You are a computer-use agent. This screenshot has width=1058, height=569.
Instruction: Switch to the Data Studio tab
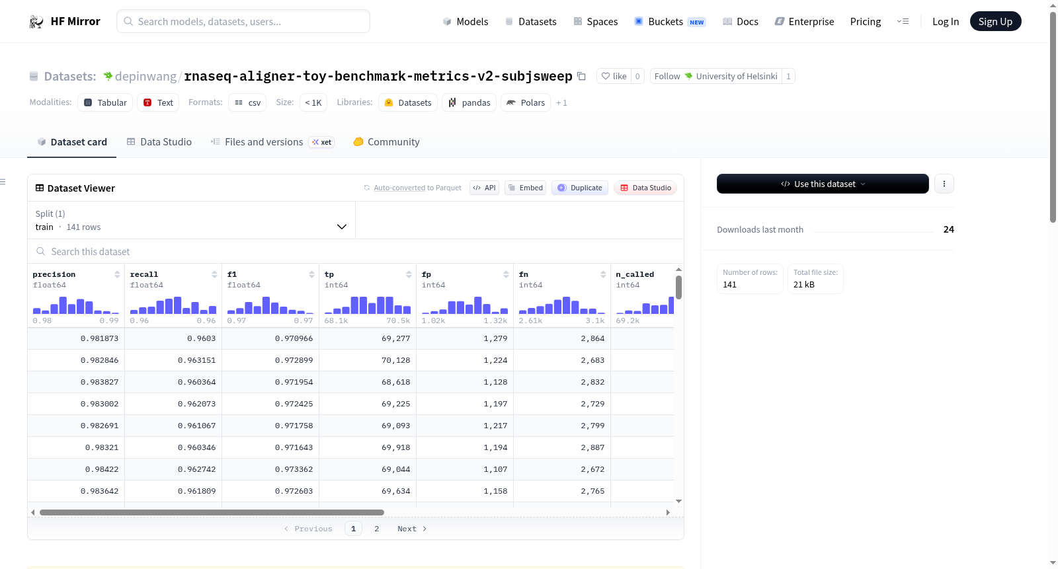[159, 142]
